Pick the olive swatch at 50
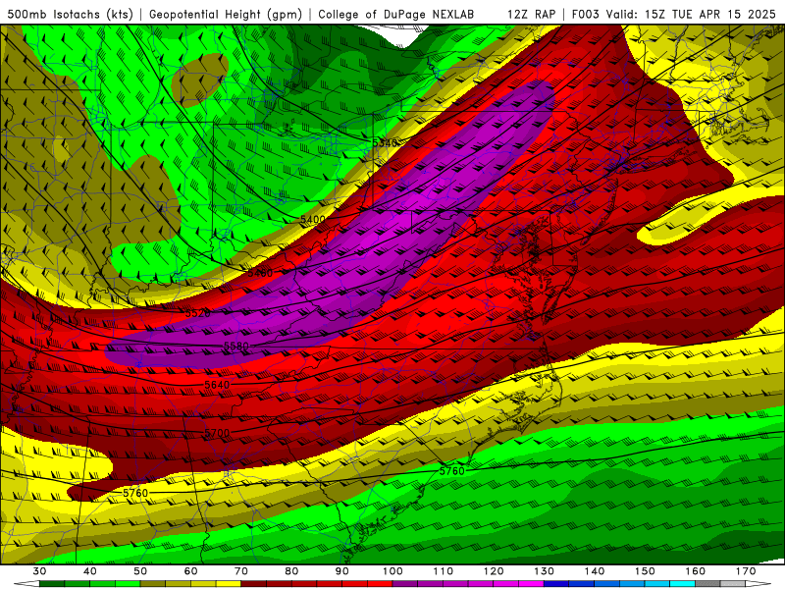This screenshot has width=785, height=589. click(x=153, y=583)
